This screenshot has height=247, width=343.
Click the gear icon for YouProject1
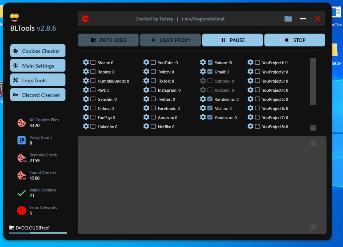tap(250, 62)
